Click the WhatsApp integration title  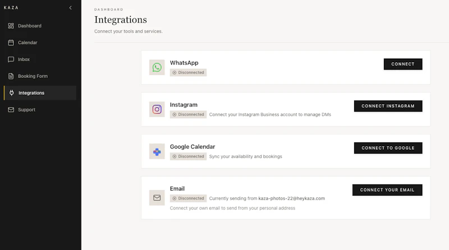[184, 63]
